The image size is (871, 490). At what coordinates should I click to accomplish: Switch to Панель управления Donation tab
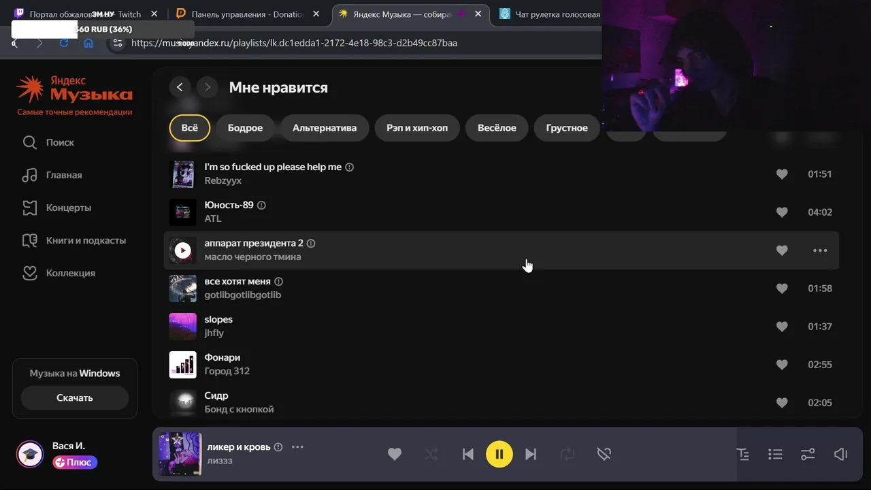coord(247,14)
